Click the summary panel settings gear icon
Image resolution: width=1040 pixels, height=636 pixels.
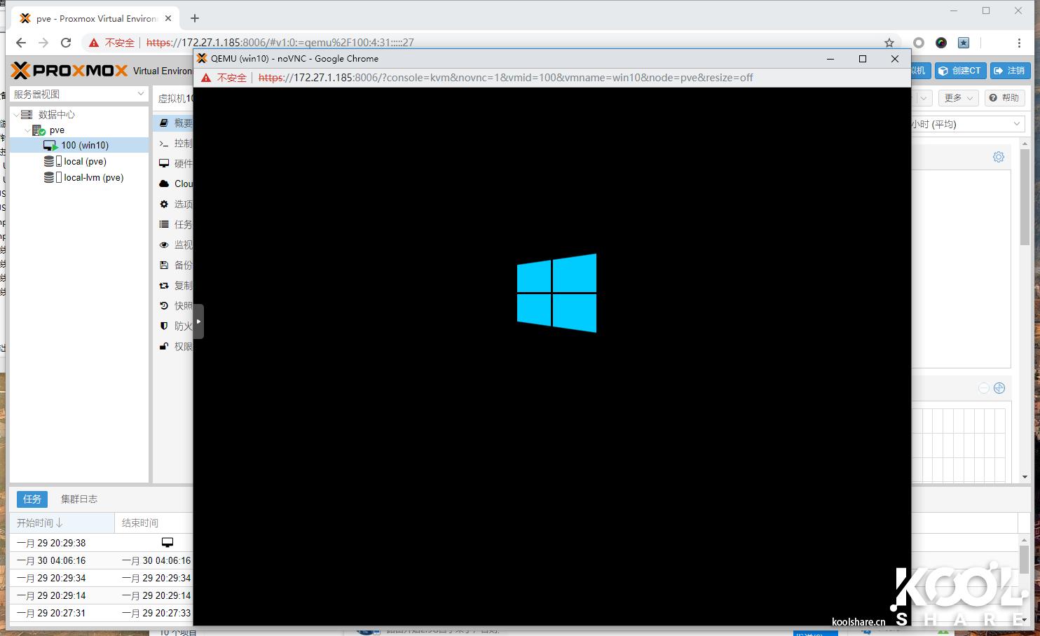pos(999,157)
